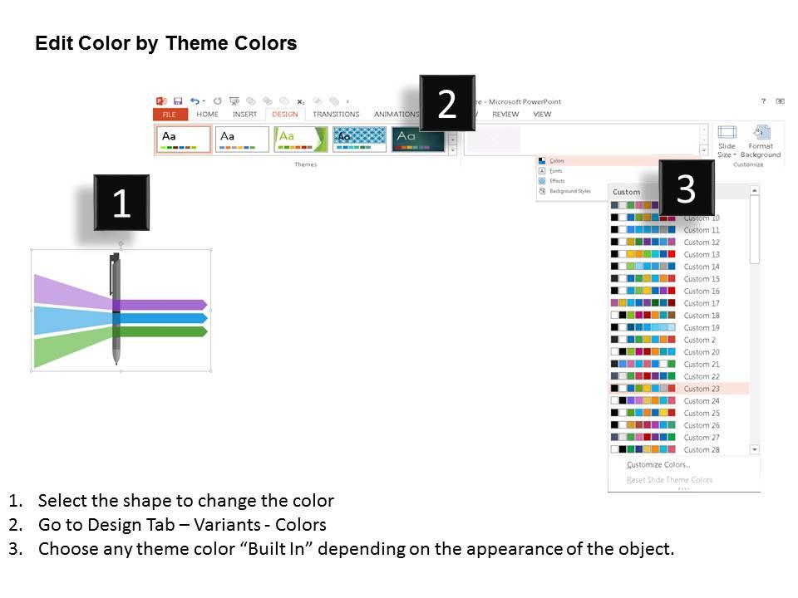
Task: Click the Slide Size icon
Action: [727, 132]
